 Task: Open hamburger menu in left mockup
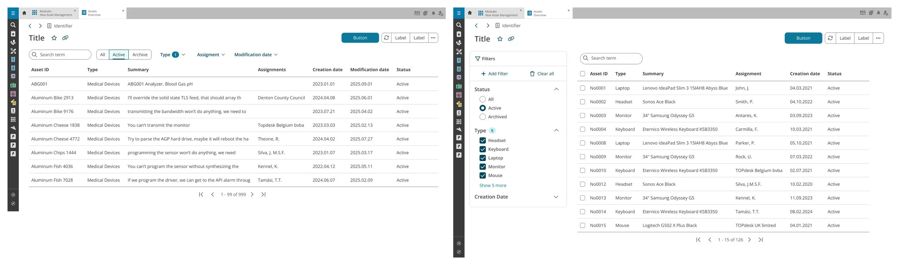[13, 13]
